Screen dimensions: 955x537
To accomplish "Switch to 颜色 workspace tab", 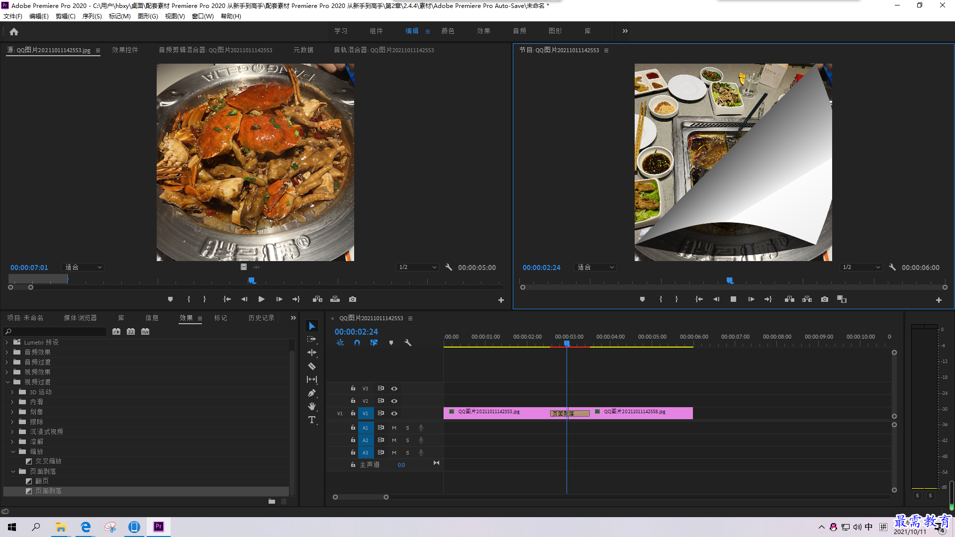I will (448, 31).
